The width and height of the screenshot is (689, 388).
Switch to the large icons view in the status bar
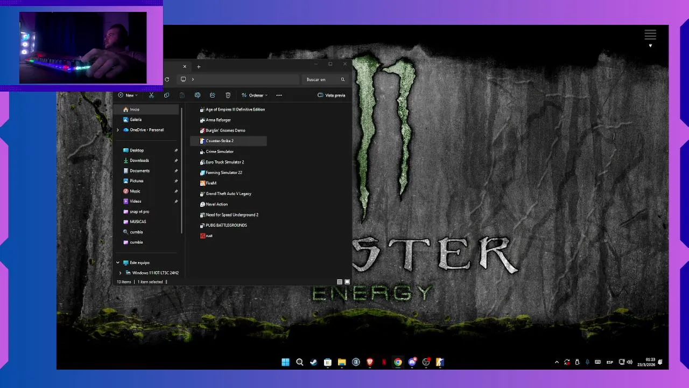click(347, 282)
